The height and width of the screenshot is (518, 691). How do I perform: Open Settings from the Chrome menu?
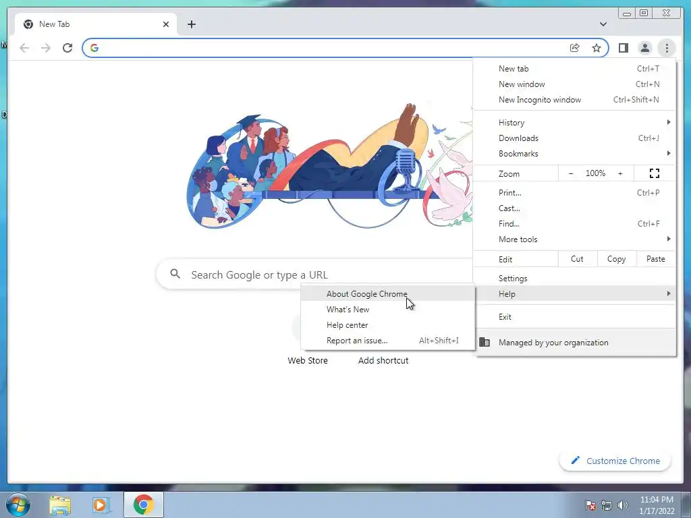(x=575, y=279)
